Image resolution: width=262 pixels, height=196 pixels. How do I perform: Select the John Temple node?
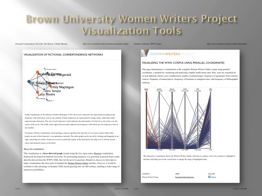tap(44, 89)
